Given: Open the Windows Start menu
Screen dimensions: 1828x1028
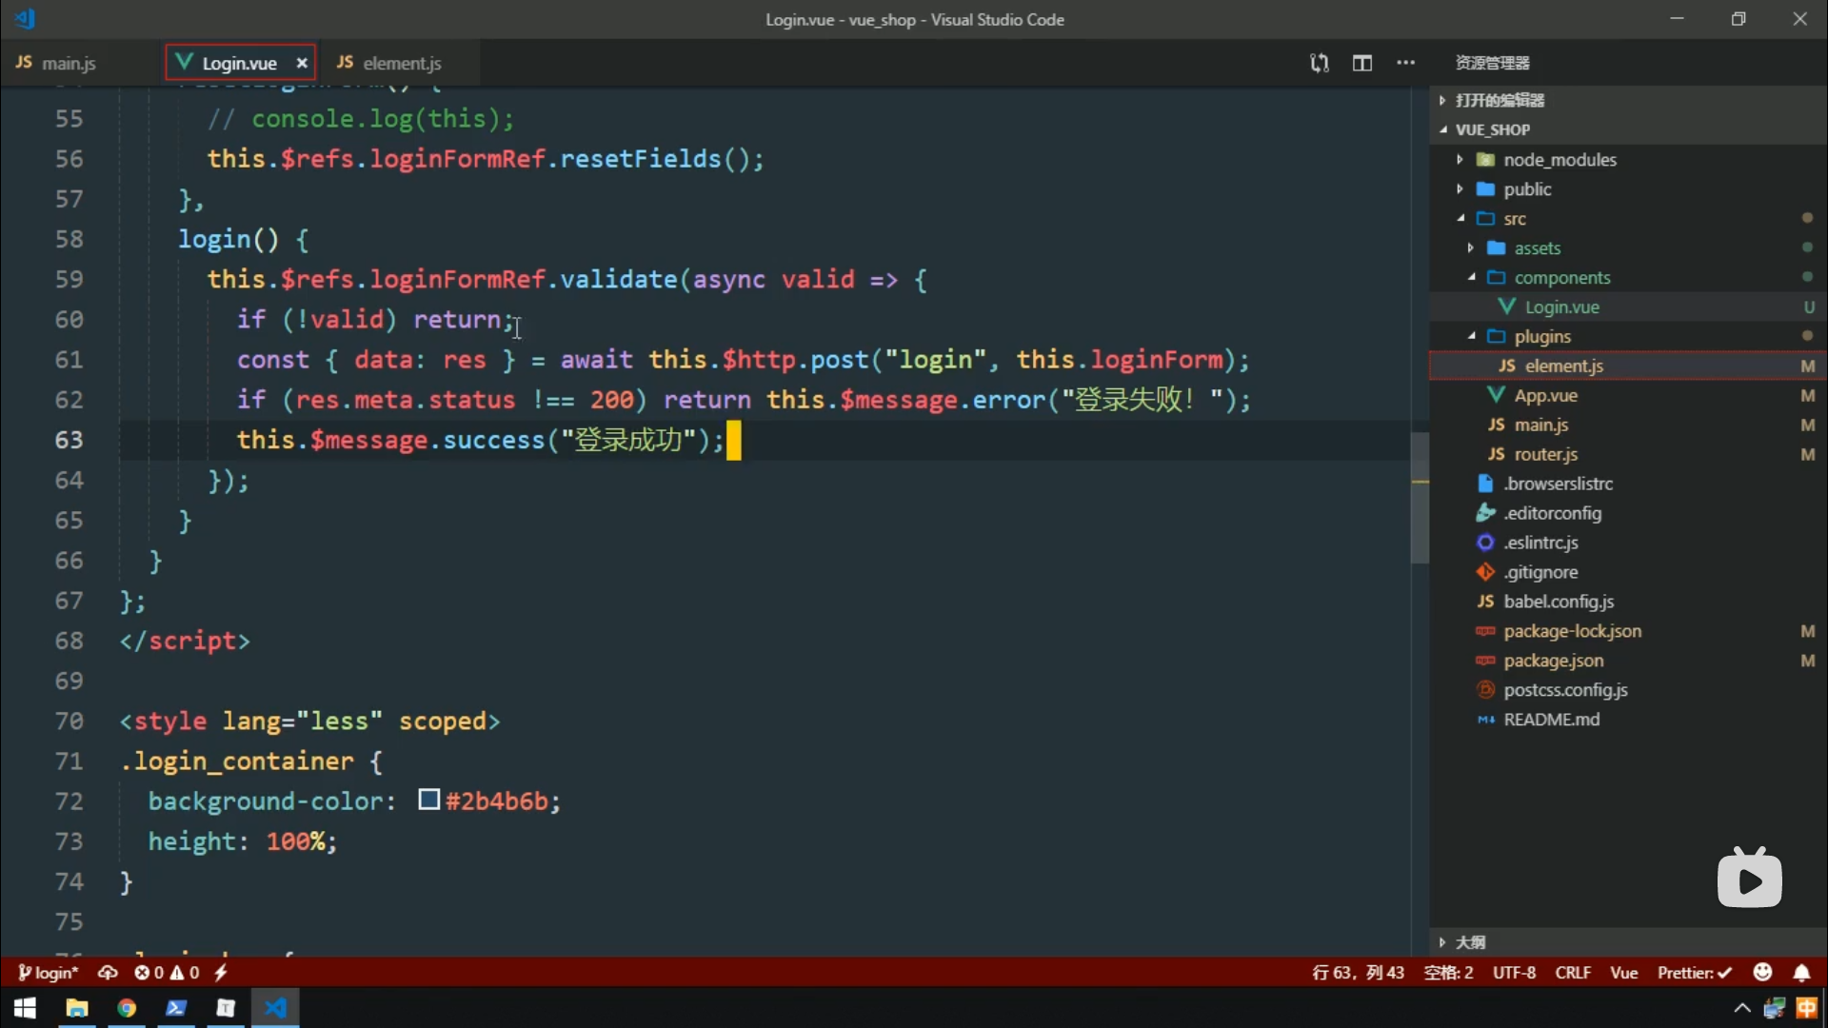Looking at the screenshot, I should click(x=26, y=1008).
